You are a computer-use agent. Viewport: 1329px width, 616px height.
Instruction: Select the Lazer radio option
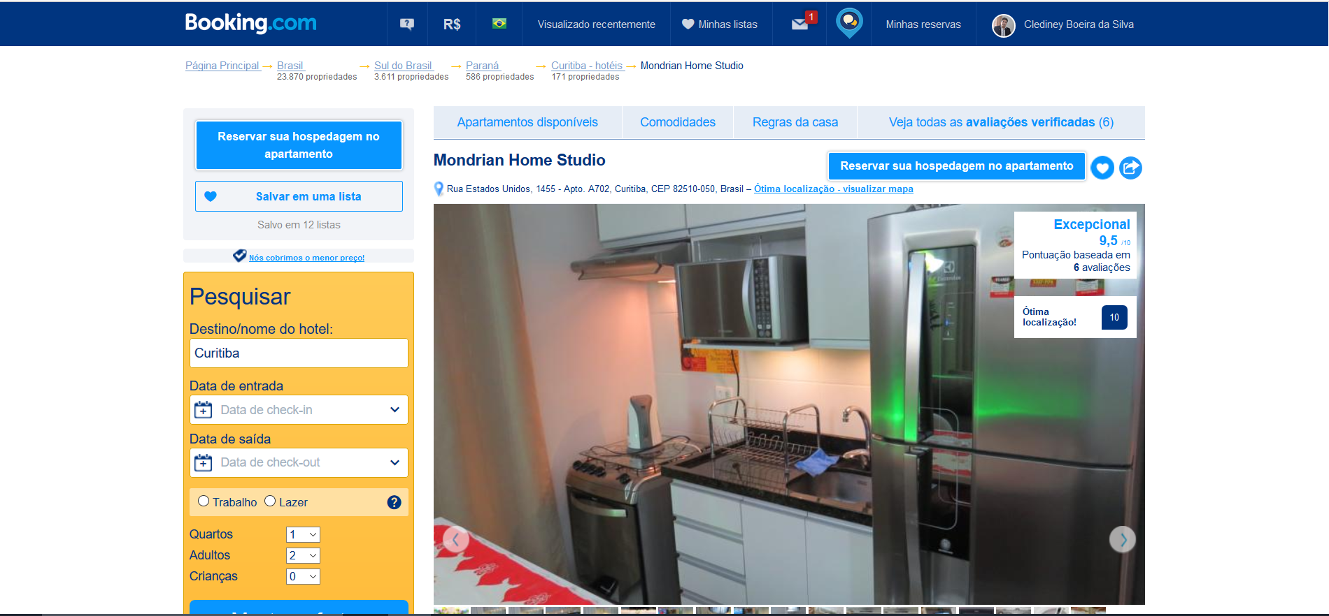270,501
